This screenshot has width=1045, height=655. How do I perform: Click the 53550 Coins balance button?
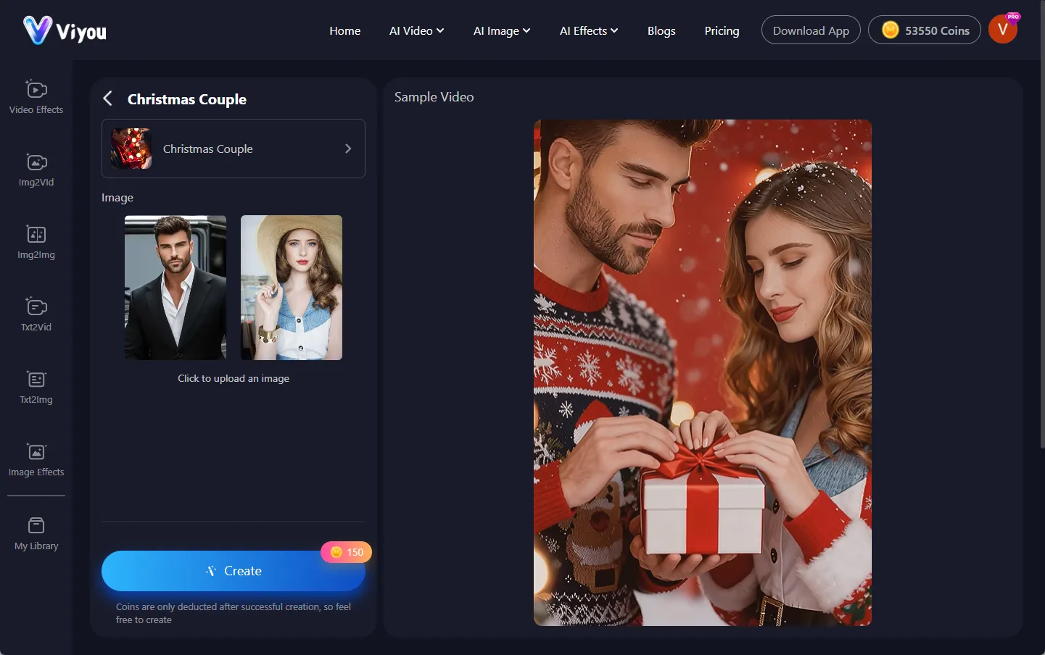924,30
